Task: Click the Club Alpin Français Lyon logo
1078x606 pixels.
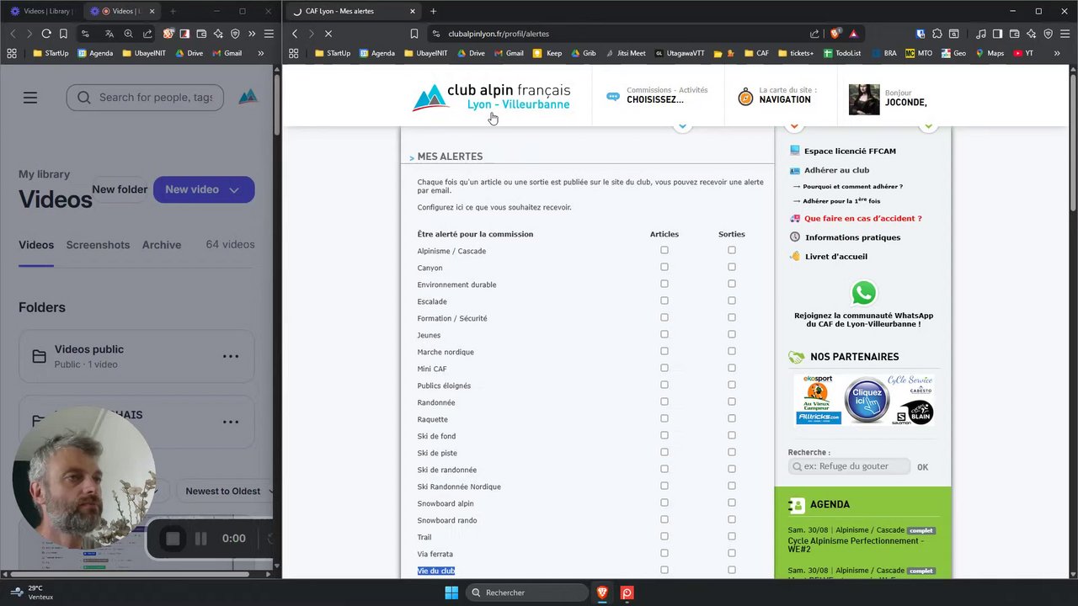Action: tap(491, 97)
